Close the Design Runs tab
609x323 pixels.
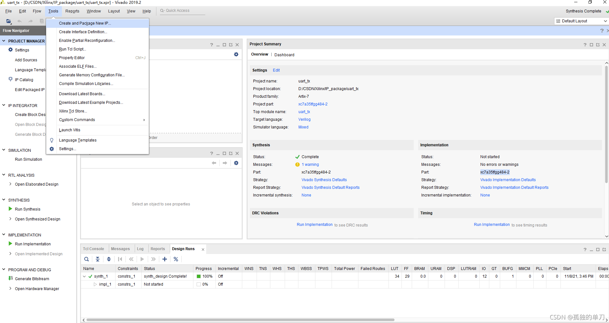tap(203, 249)
